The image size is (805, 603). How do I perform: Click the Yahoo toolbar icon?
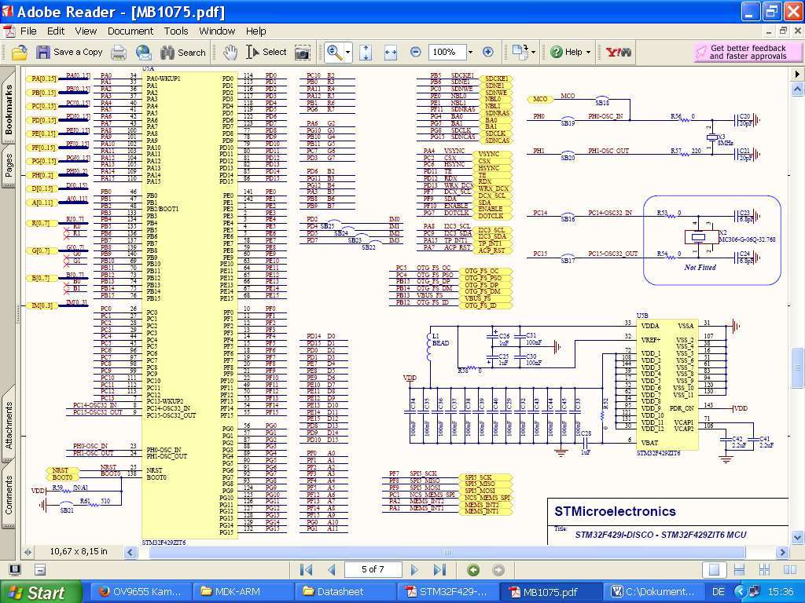click(619, 52)
